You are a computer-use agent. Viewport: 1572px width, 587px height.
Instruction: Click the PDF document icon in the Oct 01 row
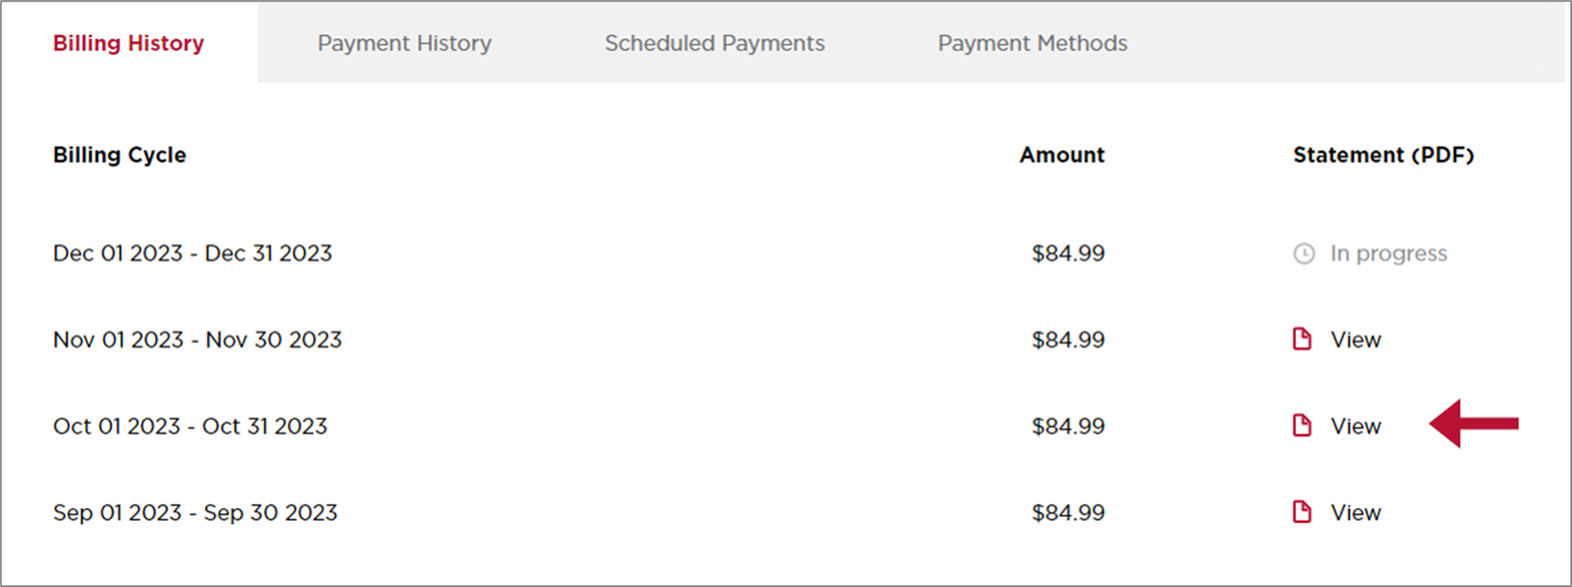[x=1302, y=426]
